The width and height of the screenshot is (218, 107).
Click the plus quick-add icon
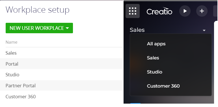(202, 11)
